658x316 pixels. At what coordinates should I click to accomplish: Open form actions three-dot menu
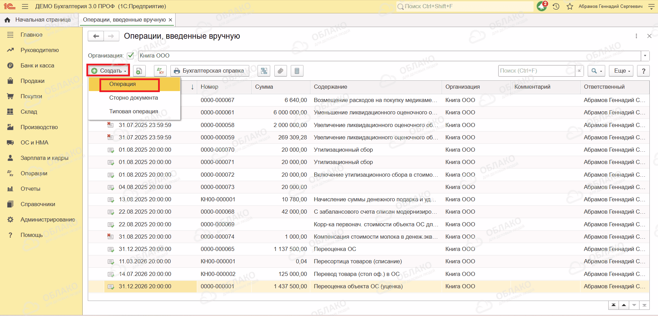click(636, 36)
